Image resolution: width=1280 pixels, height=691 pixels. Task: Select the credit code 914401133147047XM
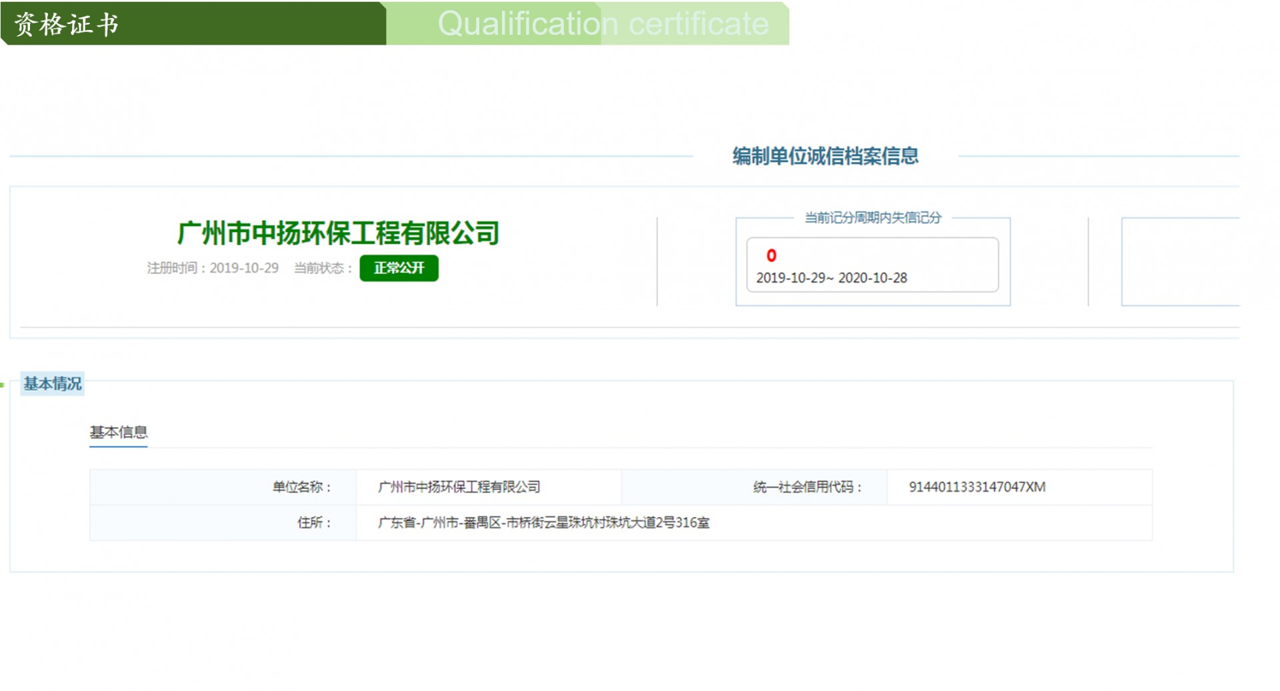[977, 487]
